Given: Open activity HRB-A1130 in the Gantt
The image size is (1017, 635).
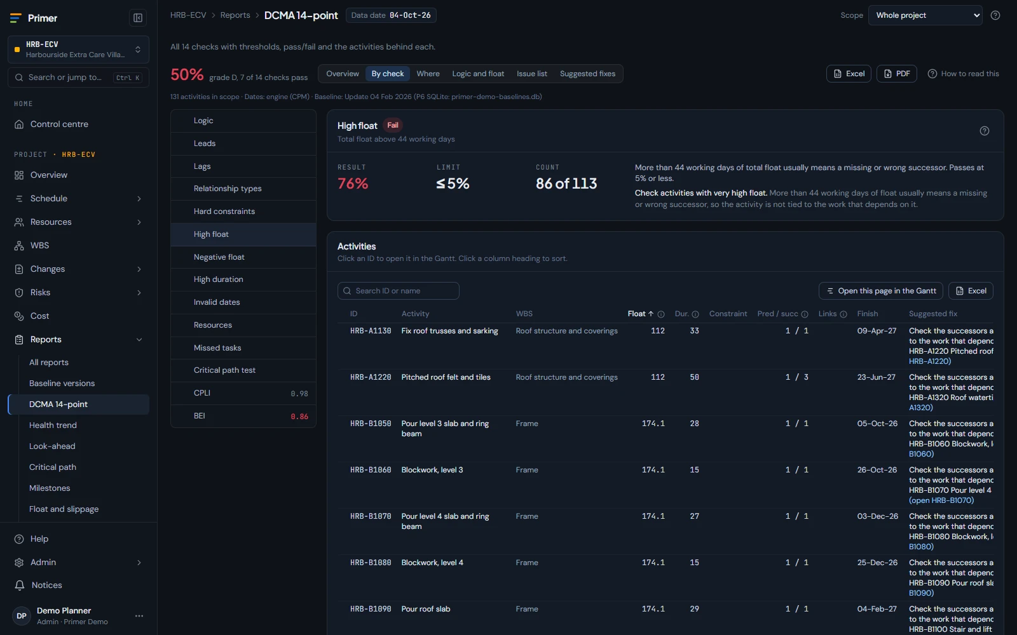Looking at the screenshot, I should tap(371, 331).
